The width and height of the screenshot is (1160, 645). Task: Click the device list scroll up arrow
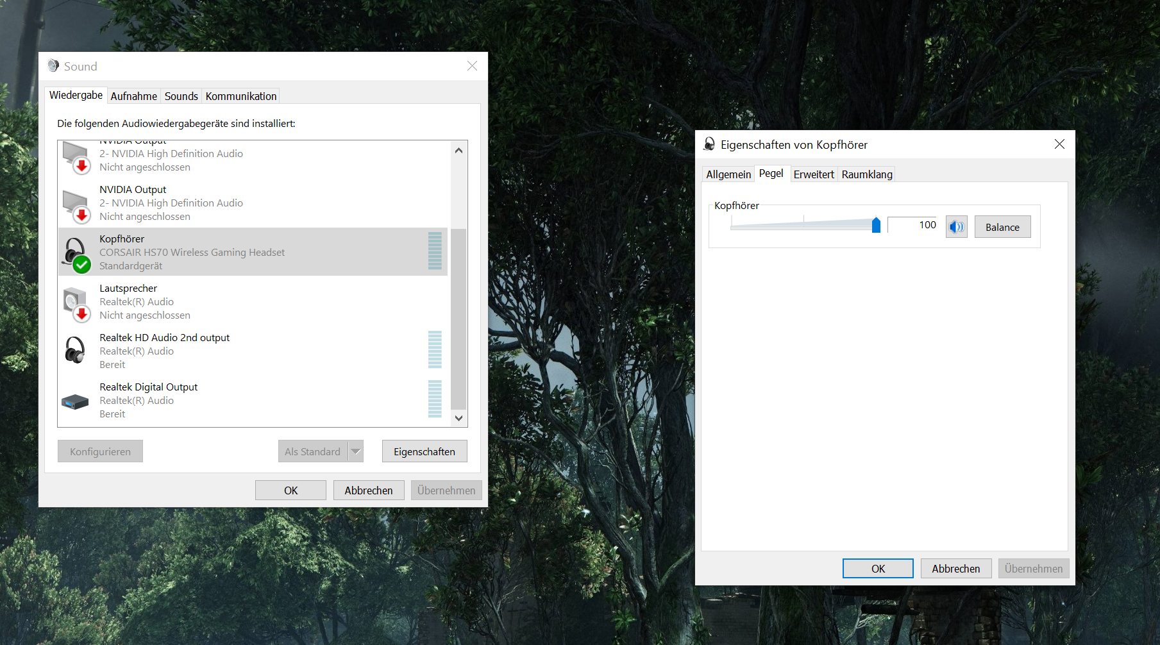point(458,151)
